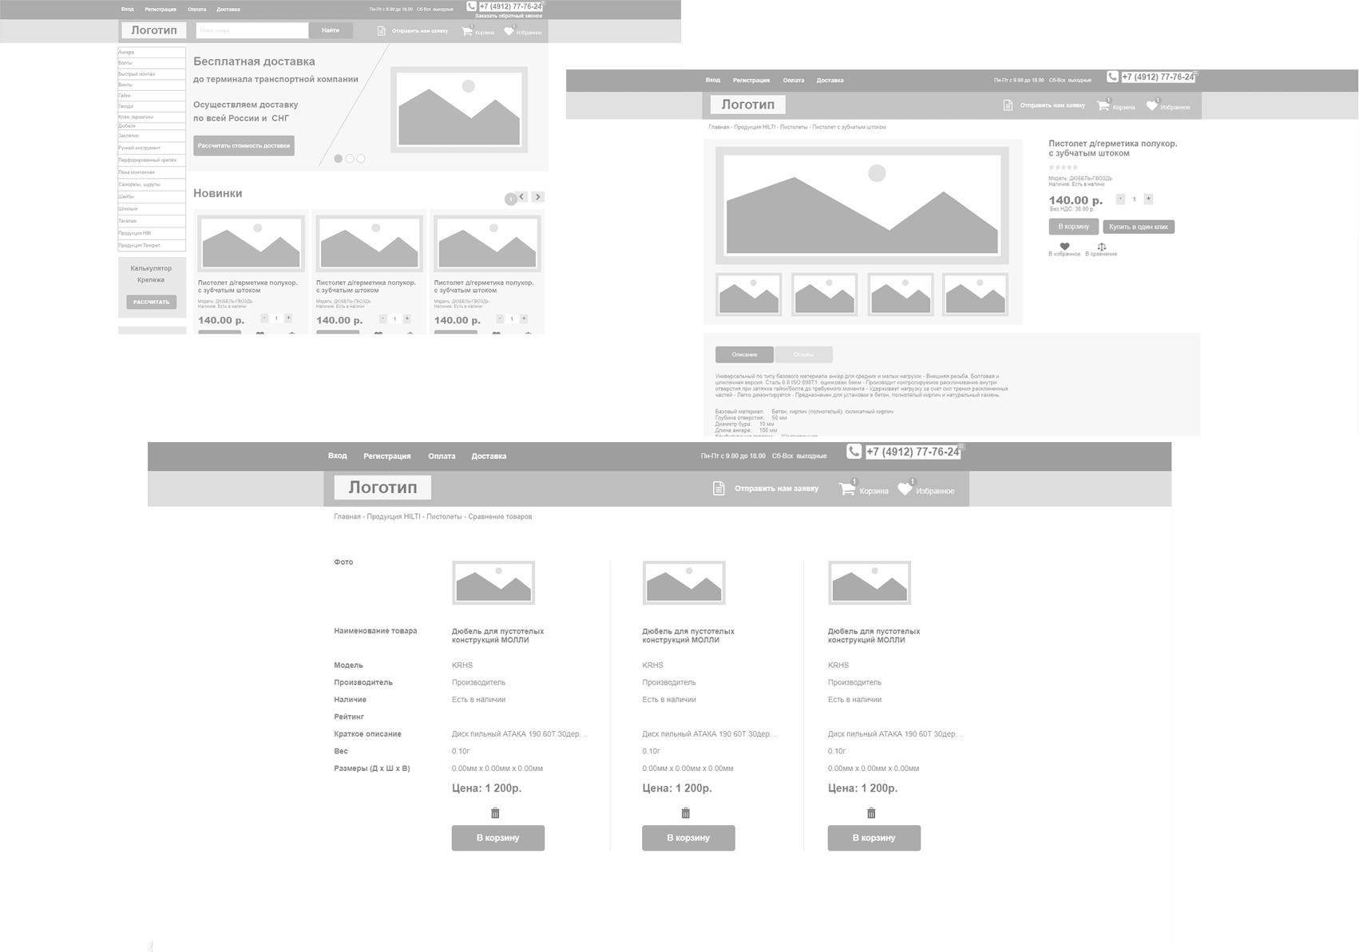Screen dimensions: 1359x952
Task: Click В корзину under the third compared product
Action: (874, 838)
